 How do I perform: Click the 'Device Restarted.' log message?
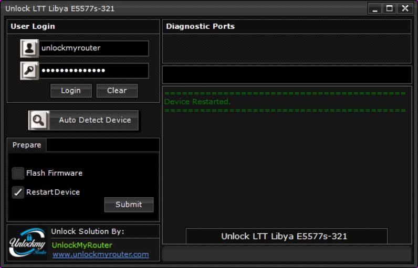click(x=197, y=102)
